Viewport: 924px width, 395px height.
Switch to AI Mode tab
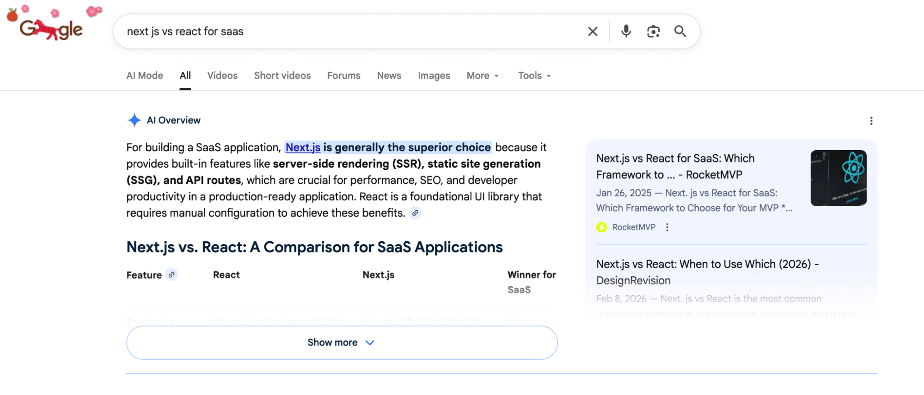145,75
